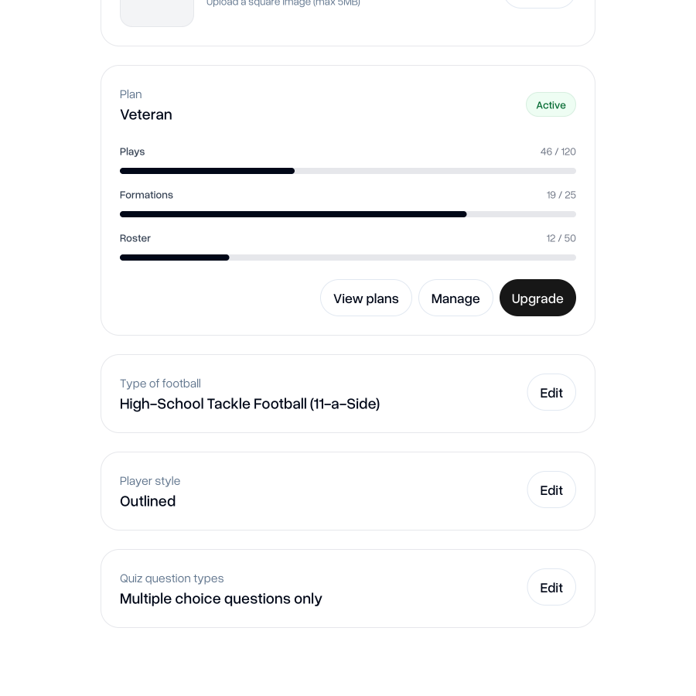
Task: Click the Formations usage progress bar
Action: 348,214
